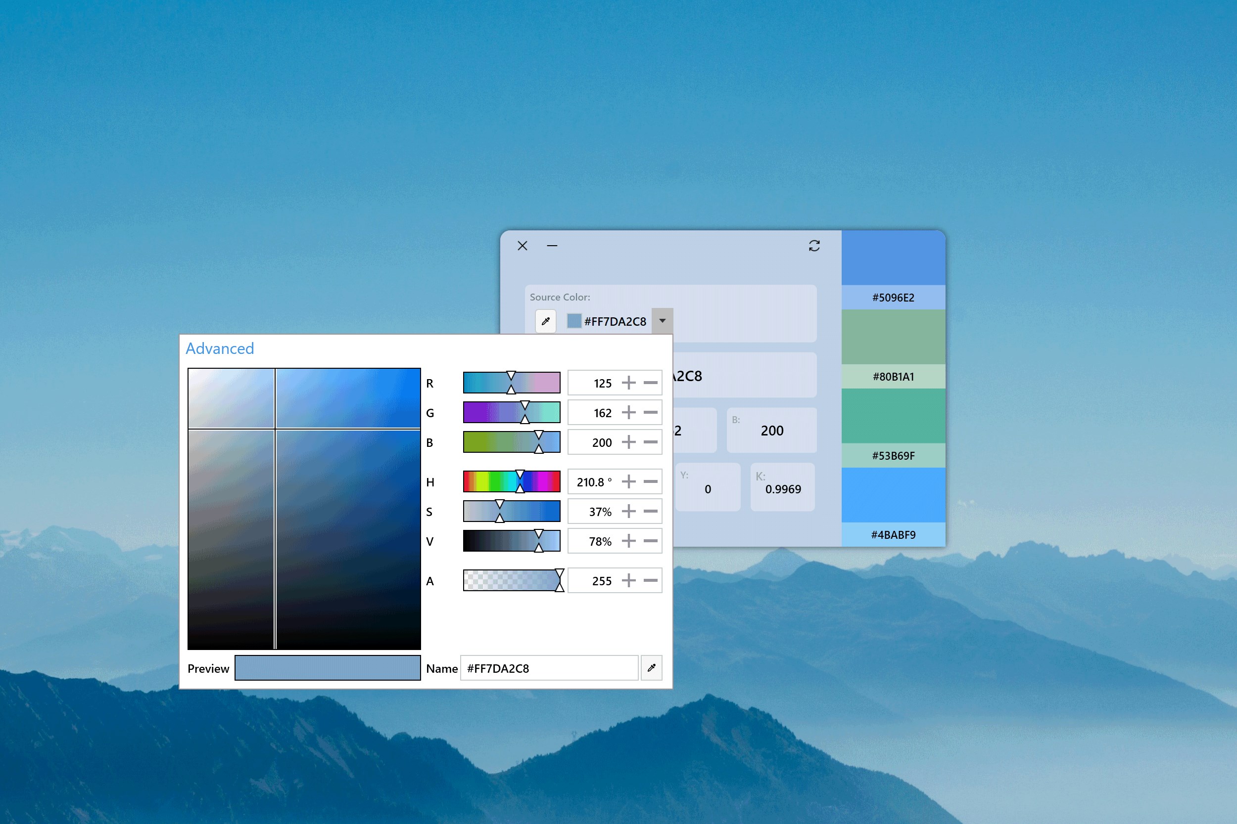Click the eyedropper beside the Name field

[x=651, y=668]
